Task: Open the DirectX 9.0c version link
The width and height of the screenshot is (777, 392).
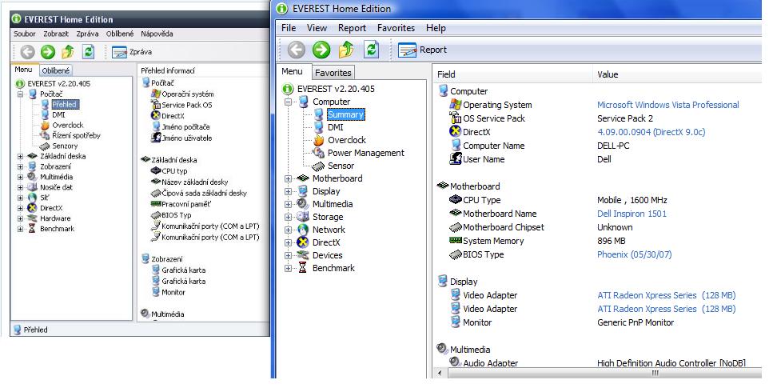Action: pyautogui.click(x=651, y=132)
